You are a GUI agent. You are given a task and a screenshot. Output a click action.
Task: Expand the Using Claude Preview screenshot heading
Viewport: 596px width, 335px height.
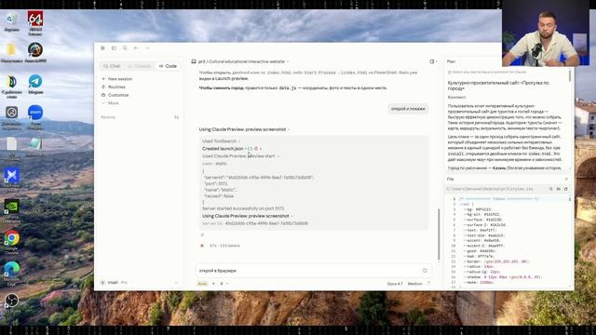tap(244, 129)
